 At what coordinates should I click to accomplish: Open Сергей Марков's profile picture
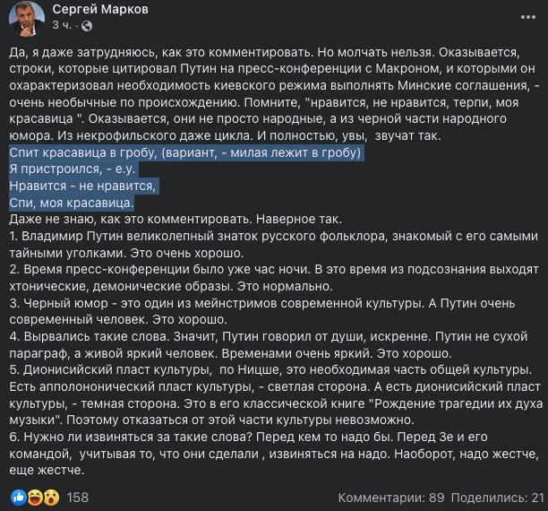[27, 18]
